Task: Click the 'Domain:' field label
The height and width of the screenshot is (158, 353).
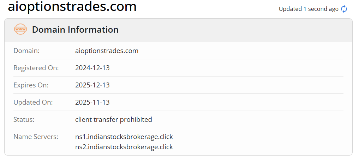Action: 26,51
